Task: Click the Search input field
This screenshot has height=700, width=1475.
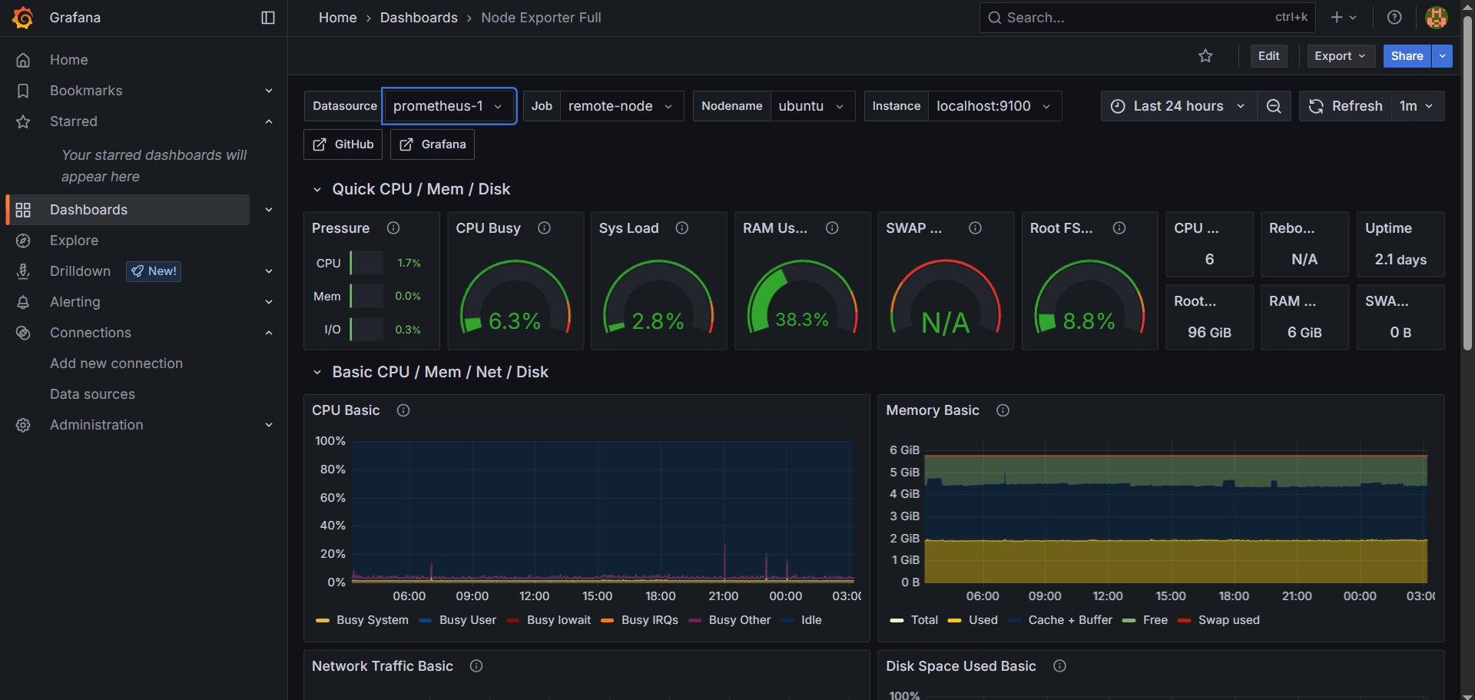Action: coord(1137,18)
